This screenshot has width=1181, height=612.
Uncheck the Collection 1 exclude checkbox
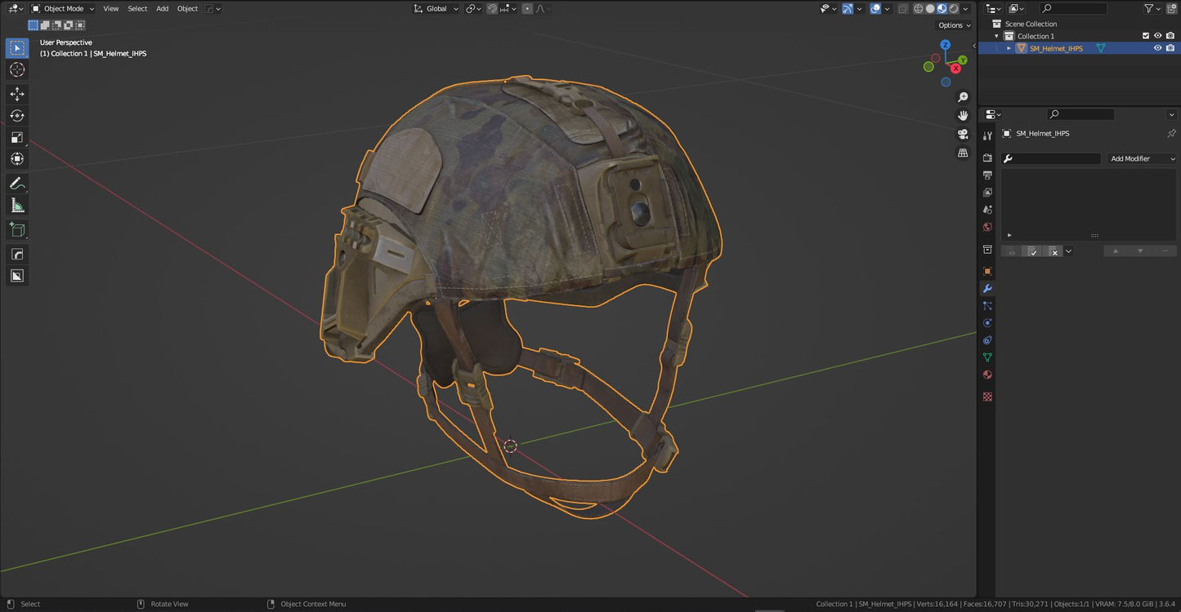pos(1145,36)
